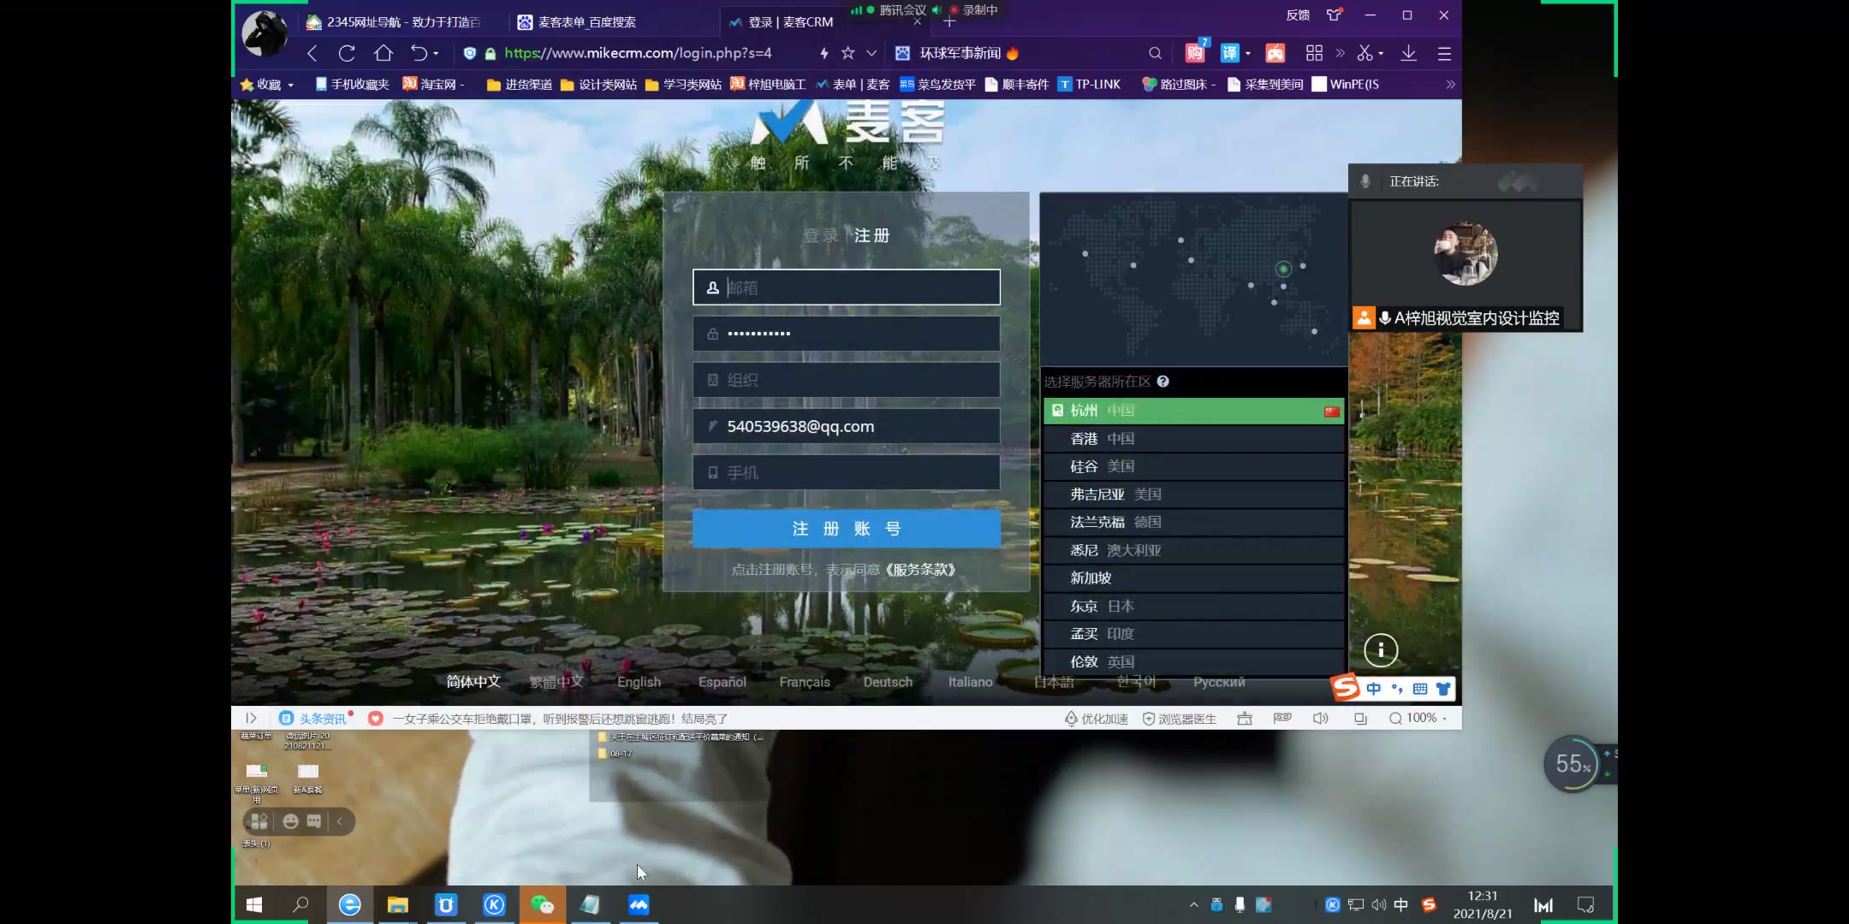Click the help question mark beside server region
Image resolution: width=1849 pixels, height=924 pixels.
point(1162,382)
